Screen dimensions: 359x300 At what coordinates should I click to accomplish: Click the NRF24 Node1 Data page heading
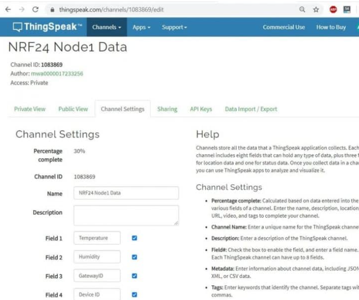click(67, 47)
